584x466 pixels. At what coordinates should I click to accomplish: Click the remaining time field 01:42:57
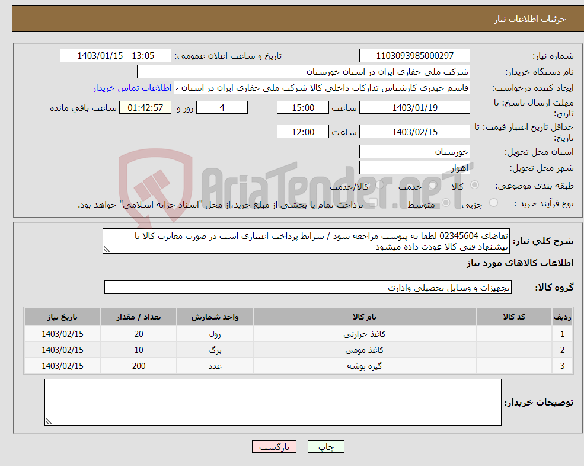[145, 108]
